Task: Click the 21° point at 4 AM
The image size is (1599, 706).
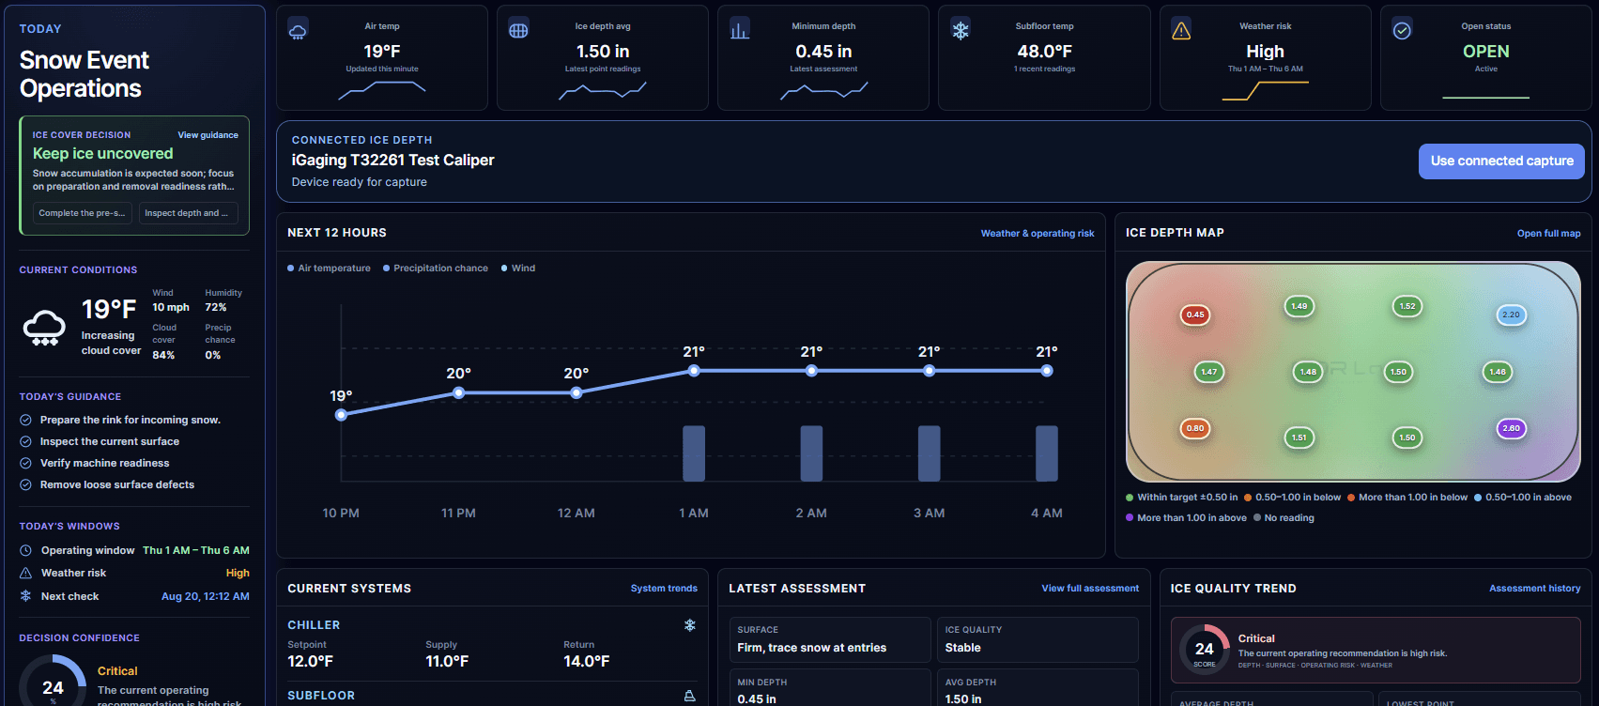Action: [x=1047, y=371]
